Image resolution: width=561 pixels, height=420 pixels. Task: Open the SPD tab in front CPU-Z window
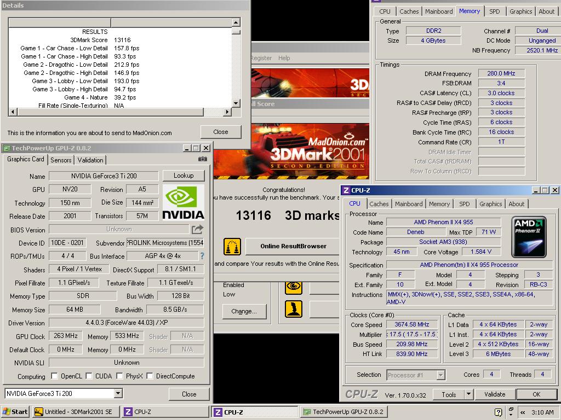click(x=465, y=204)
